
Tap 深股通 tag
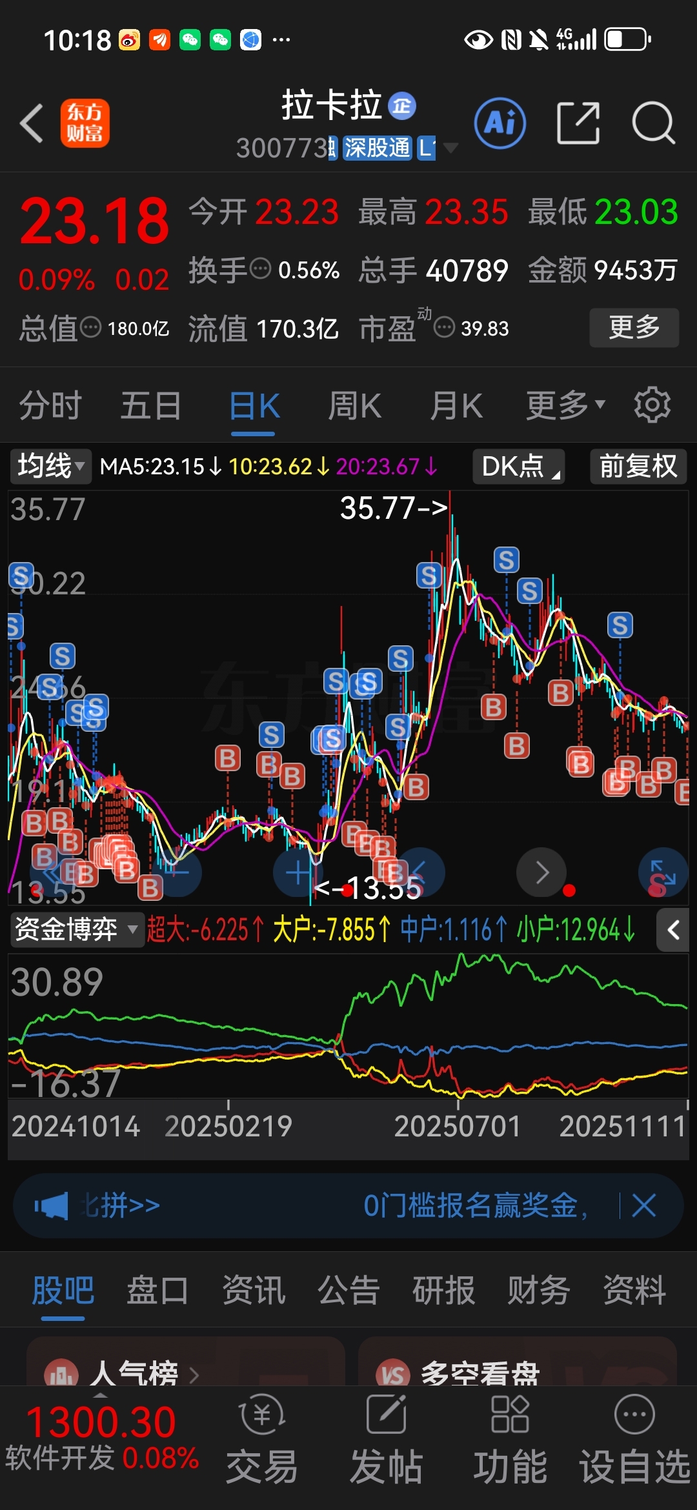pyautogui.click(x=378, y=148)
